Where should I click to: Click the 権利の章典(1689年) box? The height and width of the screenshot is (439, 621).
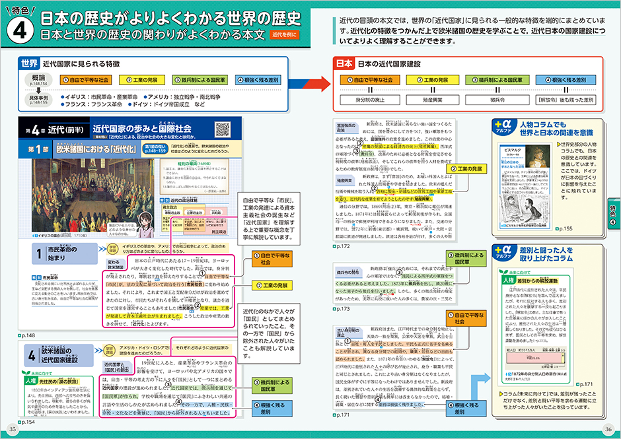coord(195,178)
